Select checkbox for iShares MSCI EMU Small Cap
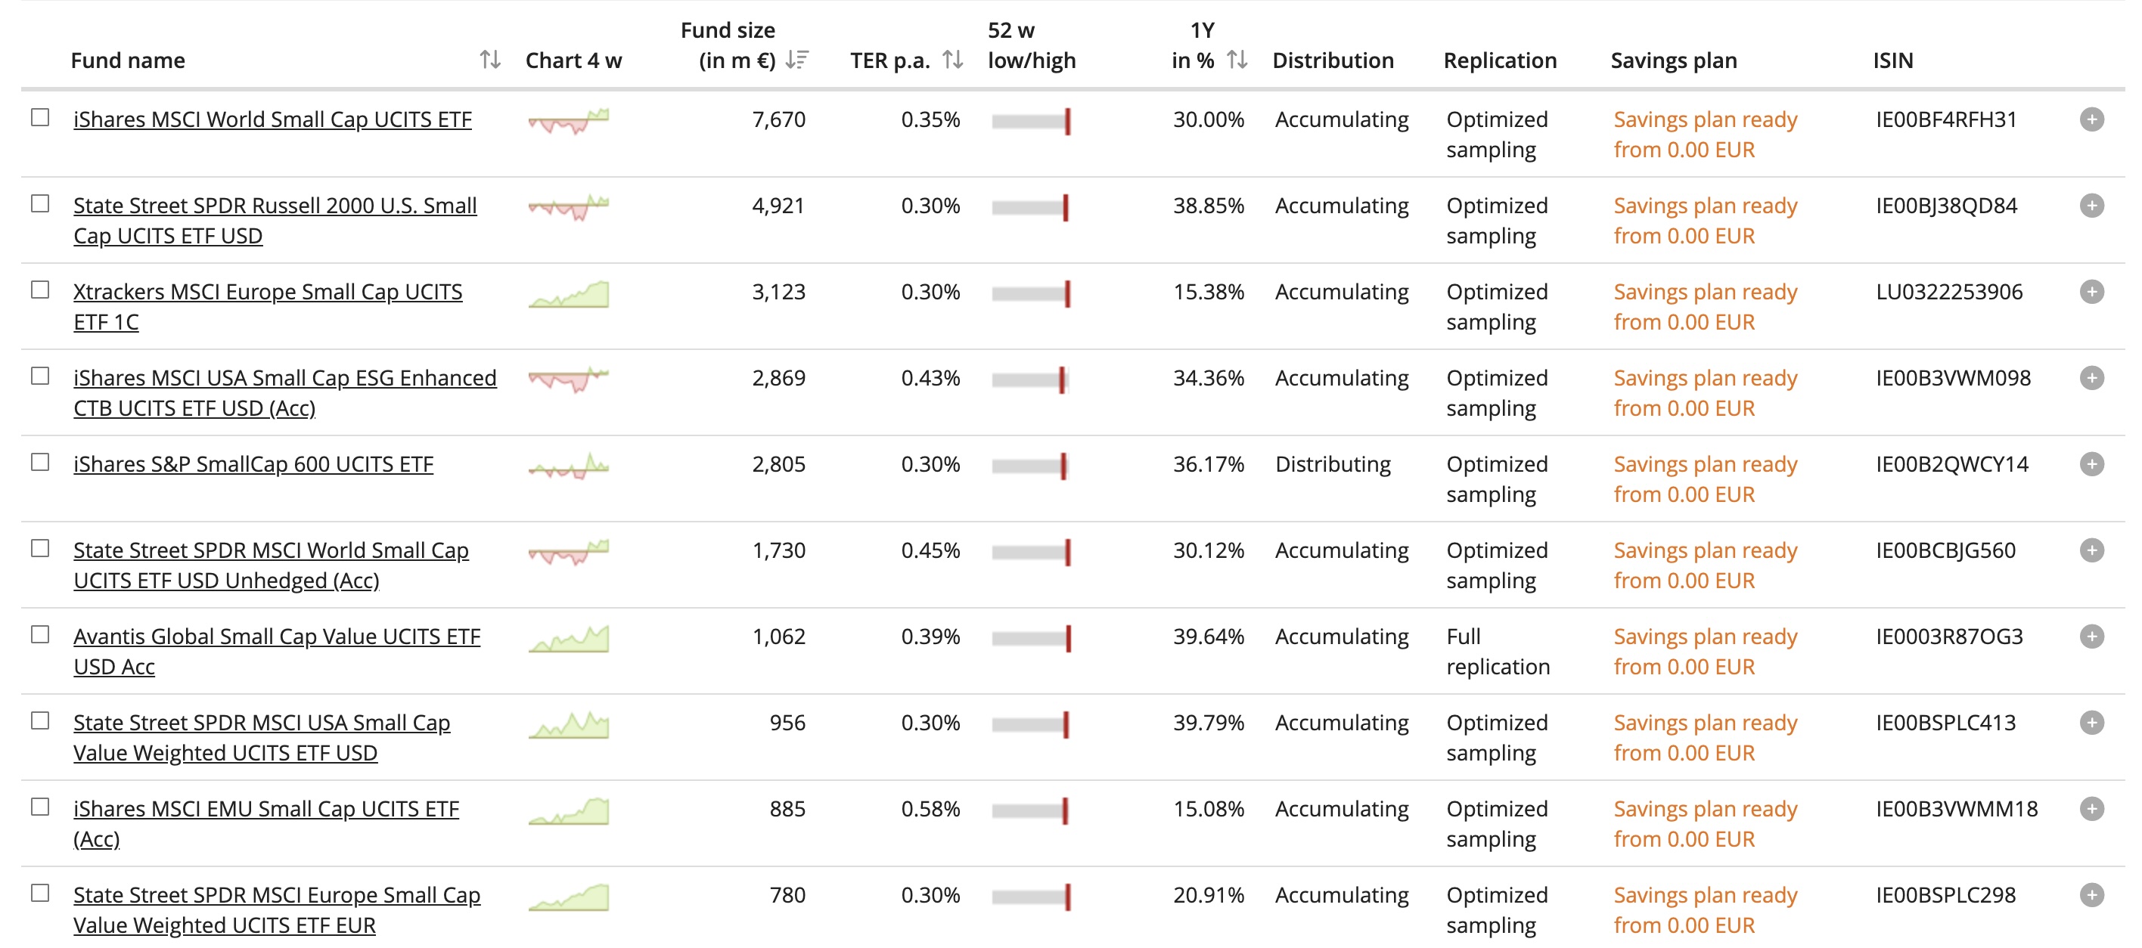The image size is (2142, 948). coord(40,807)
